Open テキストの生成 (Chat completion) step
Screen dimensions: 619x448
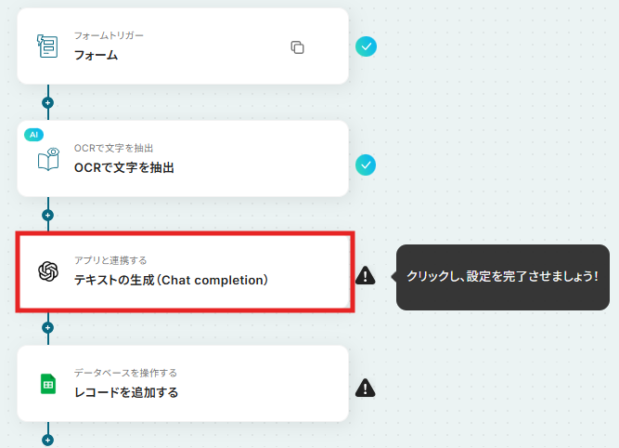tap(185, 271)
